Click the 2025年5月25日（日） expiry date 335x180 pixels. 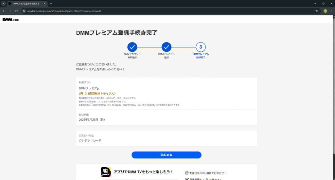(92, 120)
